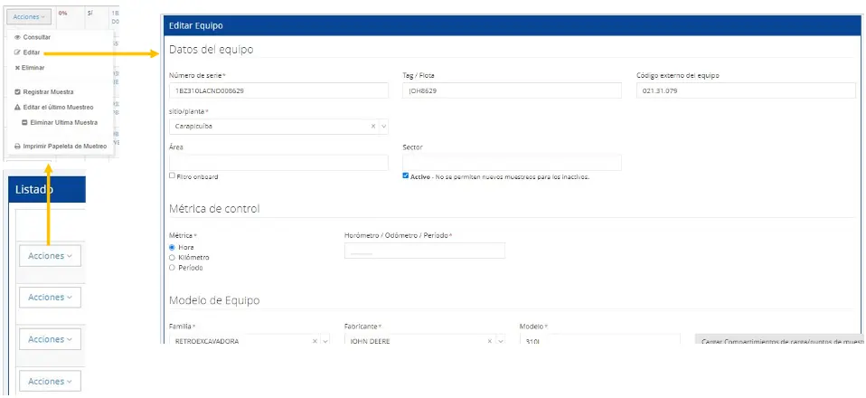
Task: Clear the Carapicuíba sitio/planta selection
Action: pyautogui.click(x=372, y=126)
